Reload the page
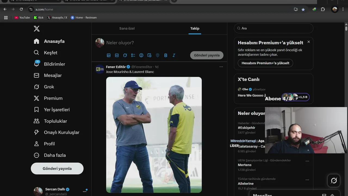Viewport: 348px width, 196px height. (x=21, y=9)
